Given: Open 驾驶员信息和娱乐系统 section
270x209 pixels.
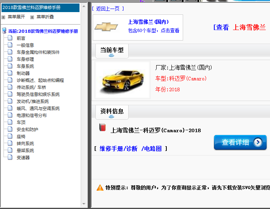Looking at the screenshot, I should click(x=38, y=94).
